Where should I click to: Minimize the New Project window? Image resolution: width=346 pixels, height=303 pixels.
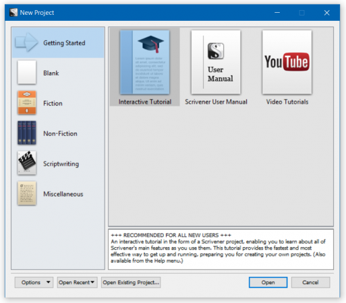point(277,13)
